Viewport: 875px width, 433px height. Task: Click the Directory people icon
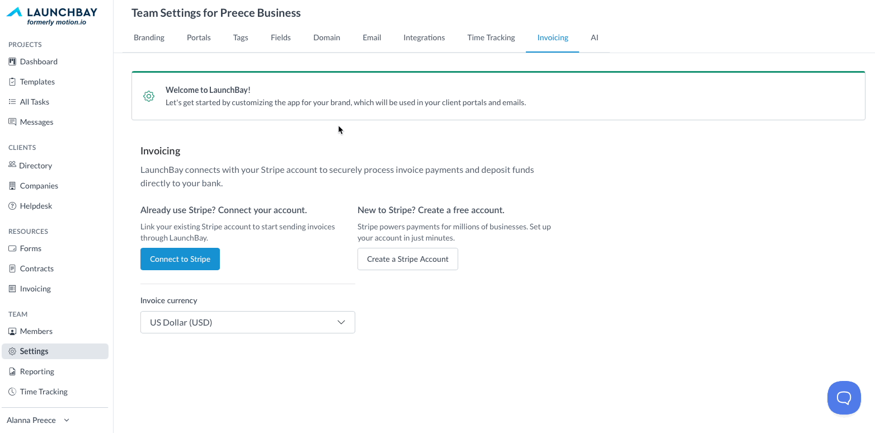point(12,165)
